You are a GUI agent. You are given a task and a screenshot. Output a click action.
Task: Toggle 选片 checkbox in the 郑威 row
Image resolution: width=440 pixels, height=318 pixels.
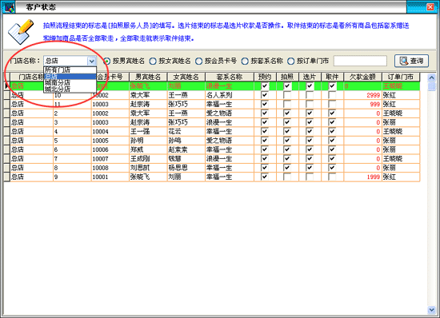point(310,149)
